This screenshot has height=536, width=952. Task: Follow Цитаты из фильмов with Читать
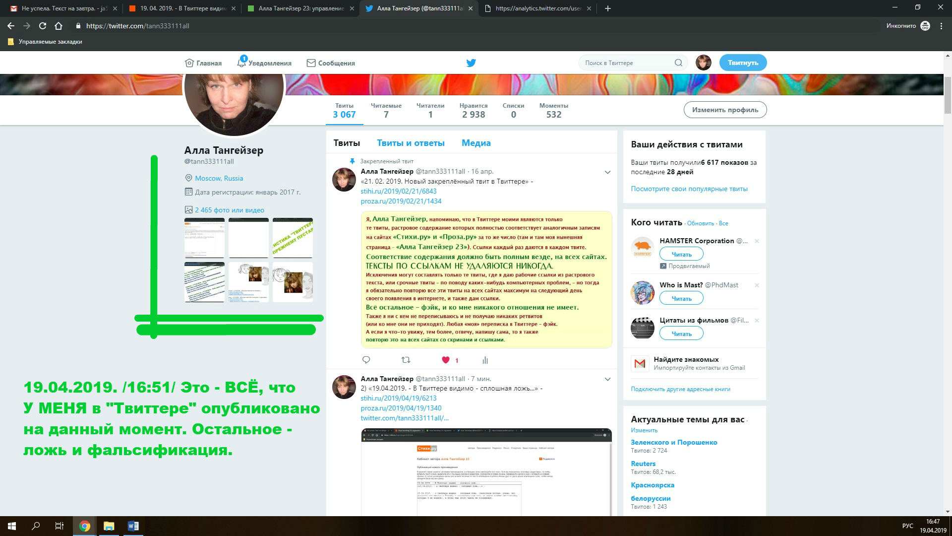[x=681, y=334]
